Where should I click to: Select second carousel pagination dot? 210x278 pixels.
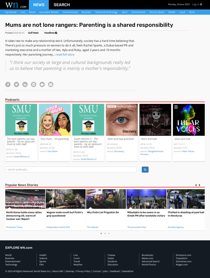tap(105, 234)
